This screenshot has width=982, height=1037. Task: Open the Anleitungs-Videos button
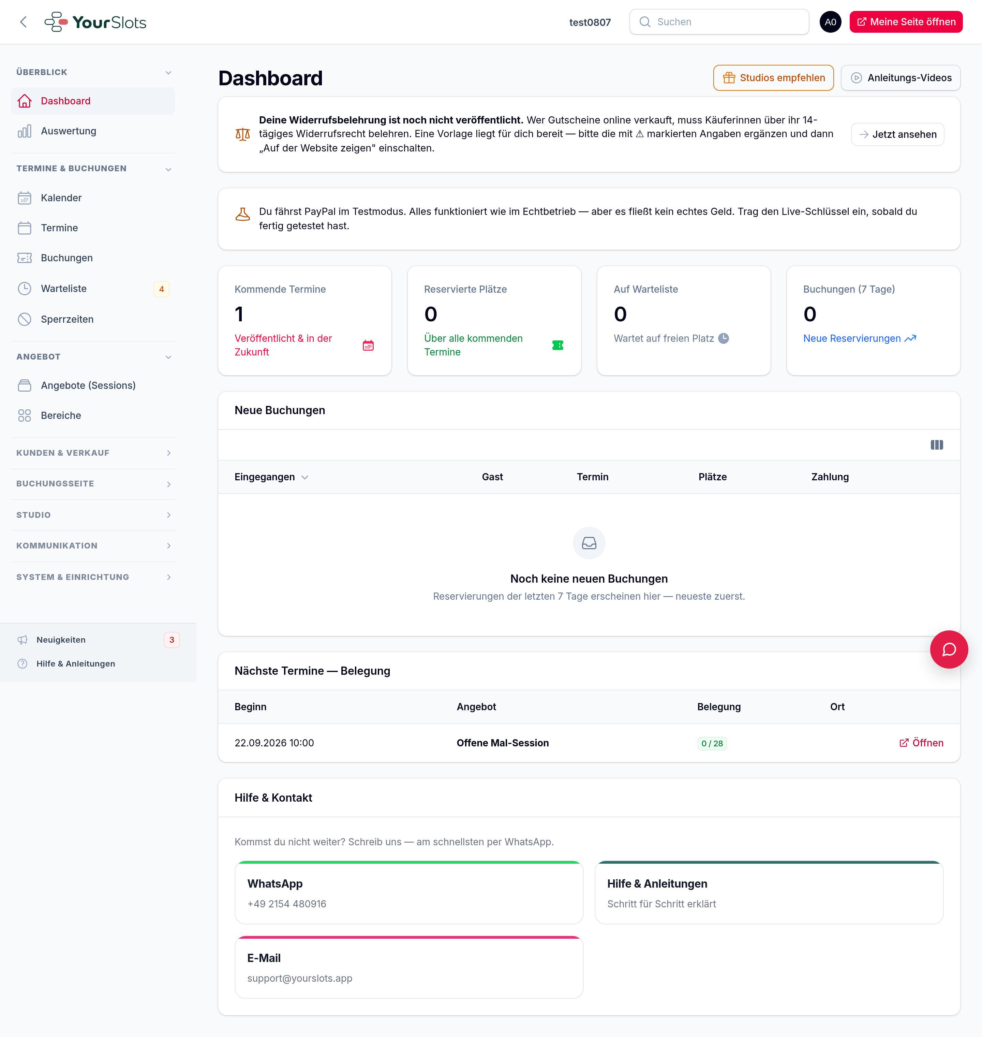[901, 77]
